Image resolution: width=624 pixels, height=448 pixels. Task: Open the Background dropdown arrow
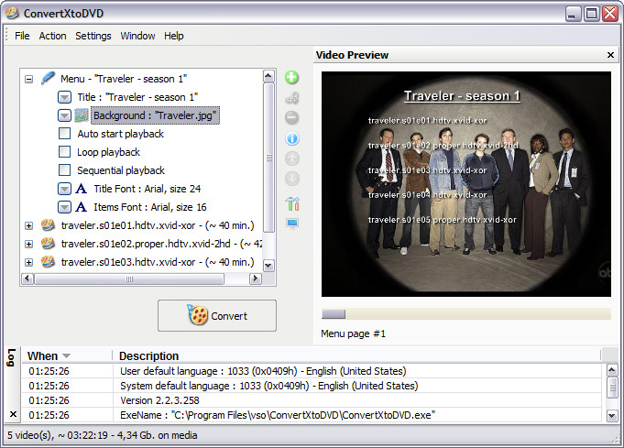(x=64, y=115)
